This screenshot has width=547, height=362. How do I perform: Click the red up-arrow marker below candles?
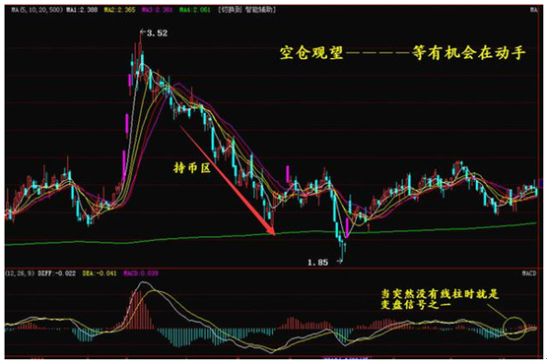tap(369, 227)
